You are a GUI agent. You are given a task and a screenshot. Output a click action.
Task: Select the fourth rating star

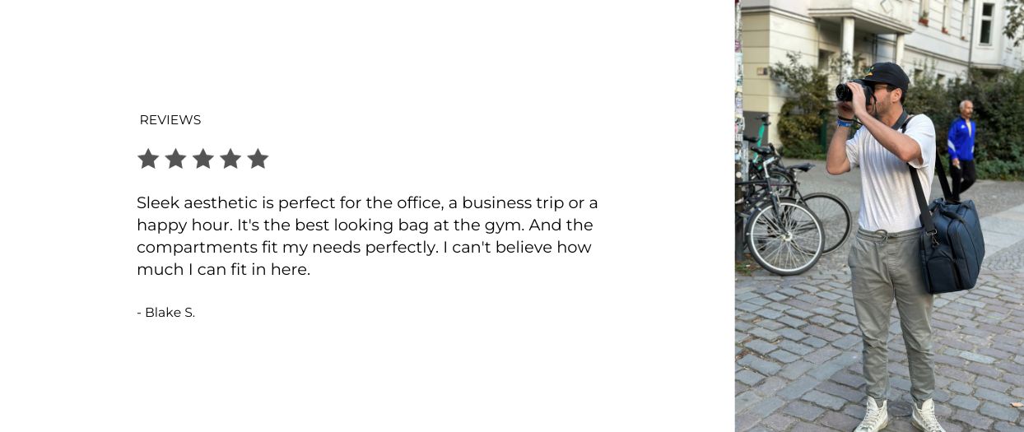(230, 159)
